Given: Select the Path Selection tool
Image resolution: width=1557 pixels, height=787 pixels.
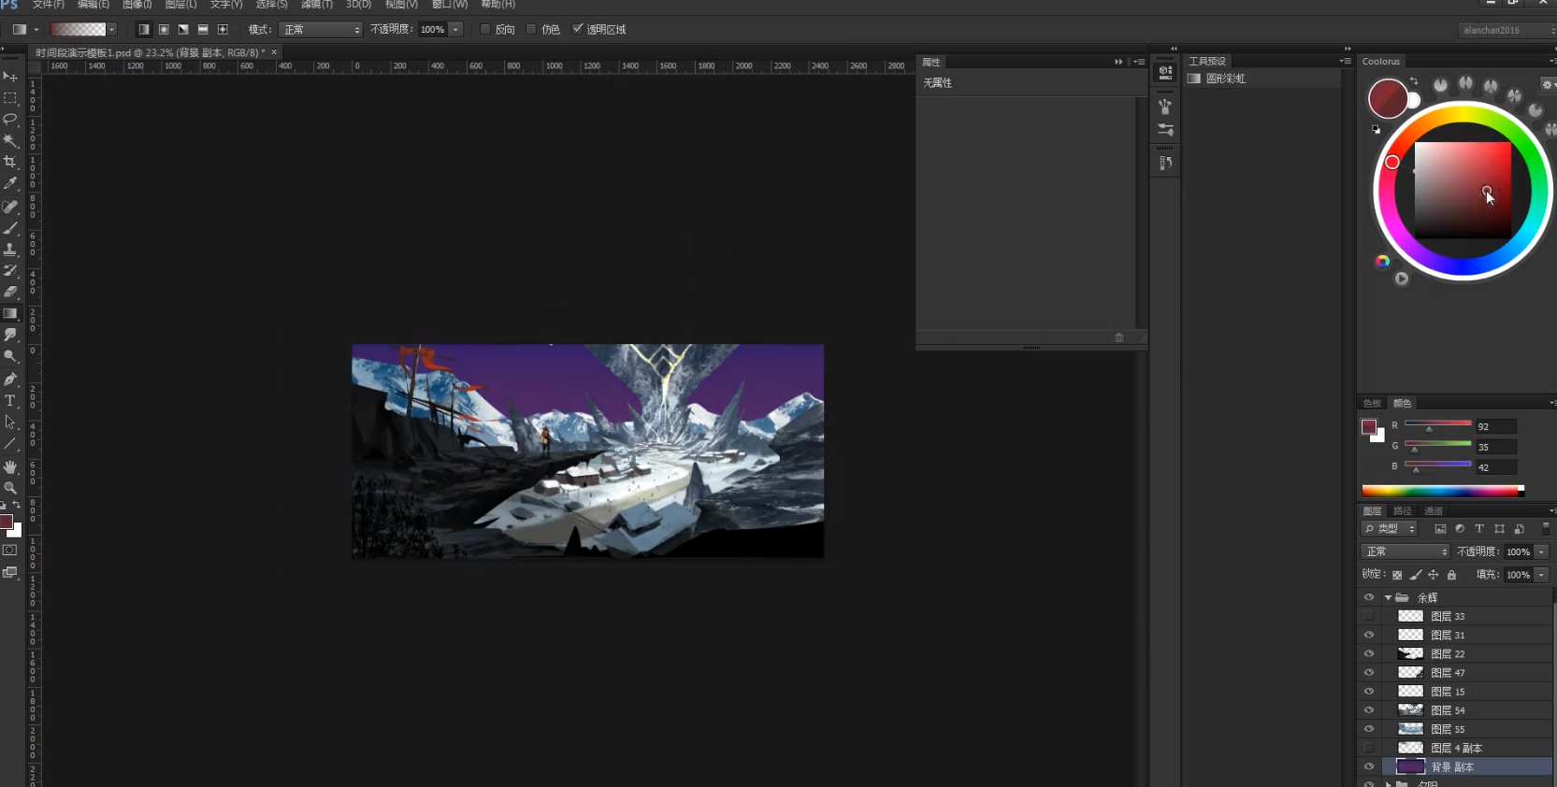Looking at the screenshot, I should tap(10, 422).
